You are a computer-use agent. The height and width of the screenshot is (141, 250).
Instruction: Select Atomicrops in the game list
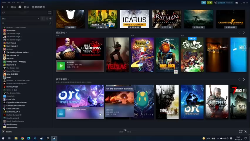(11, 30)
